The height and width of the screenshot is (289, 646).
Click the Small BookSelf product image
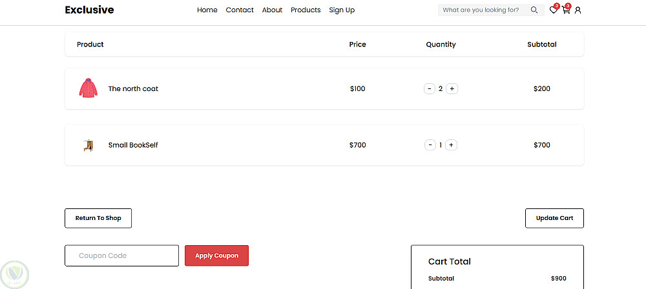(x=89, y=145)
